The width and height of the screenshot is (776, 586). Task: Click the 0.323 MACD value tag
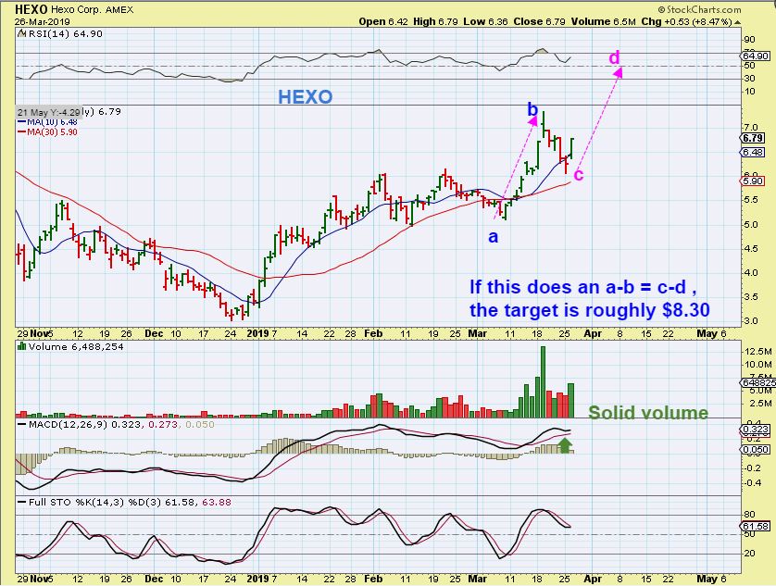[756, 430]
